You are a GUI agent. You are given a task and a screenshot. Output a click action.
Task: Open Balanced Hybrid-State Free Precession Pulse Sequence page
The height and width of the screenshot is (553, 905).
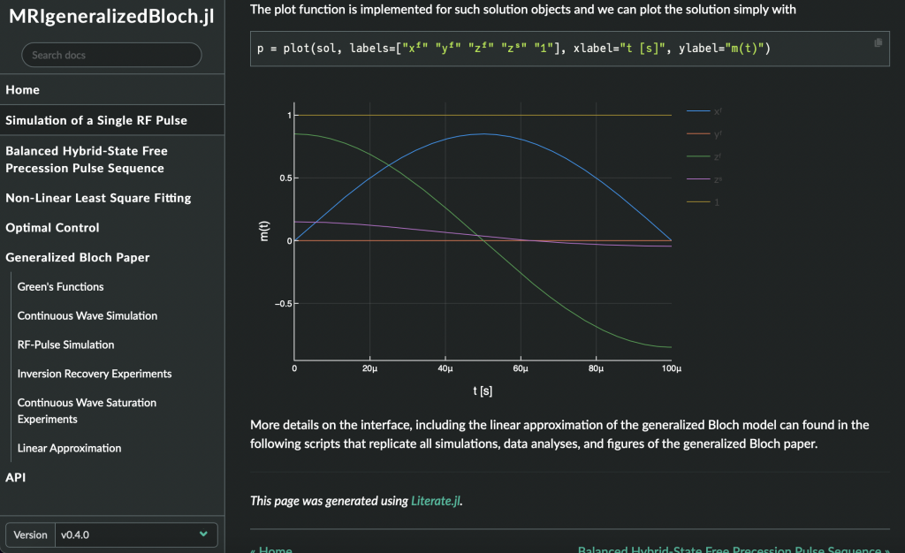point(85,160)
